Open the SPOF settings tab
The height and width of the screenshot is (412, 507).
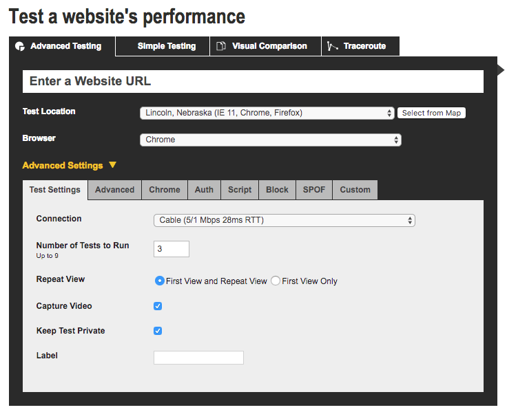[314, 190]
